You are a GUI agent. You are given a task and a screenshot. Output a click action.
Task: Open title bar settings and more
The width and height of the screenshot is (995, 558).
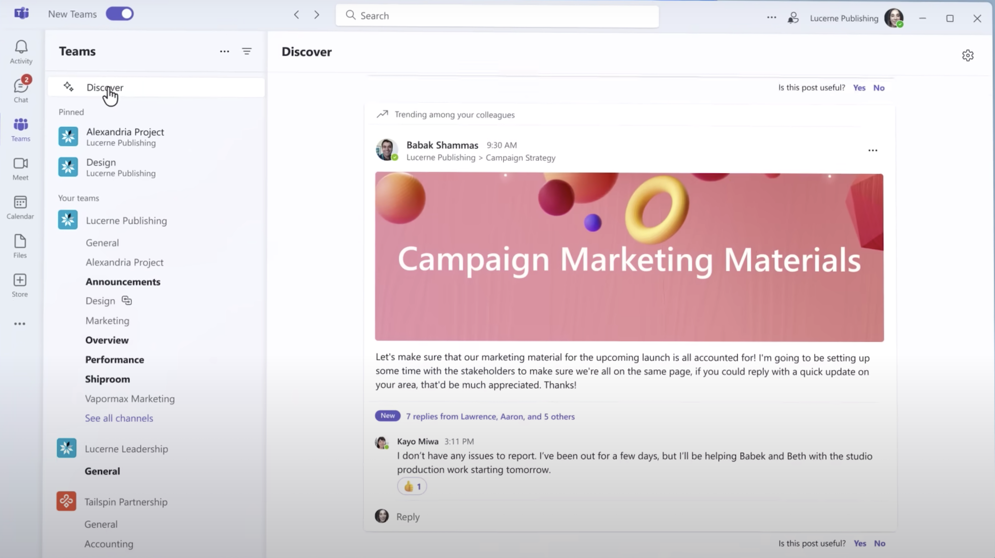(772, 17)
